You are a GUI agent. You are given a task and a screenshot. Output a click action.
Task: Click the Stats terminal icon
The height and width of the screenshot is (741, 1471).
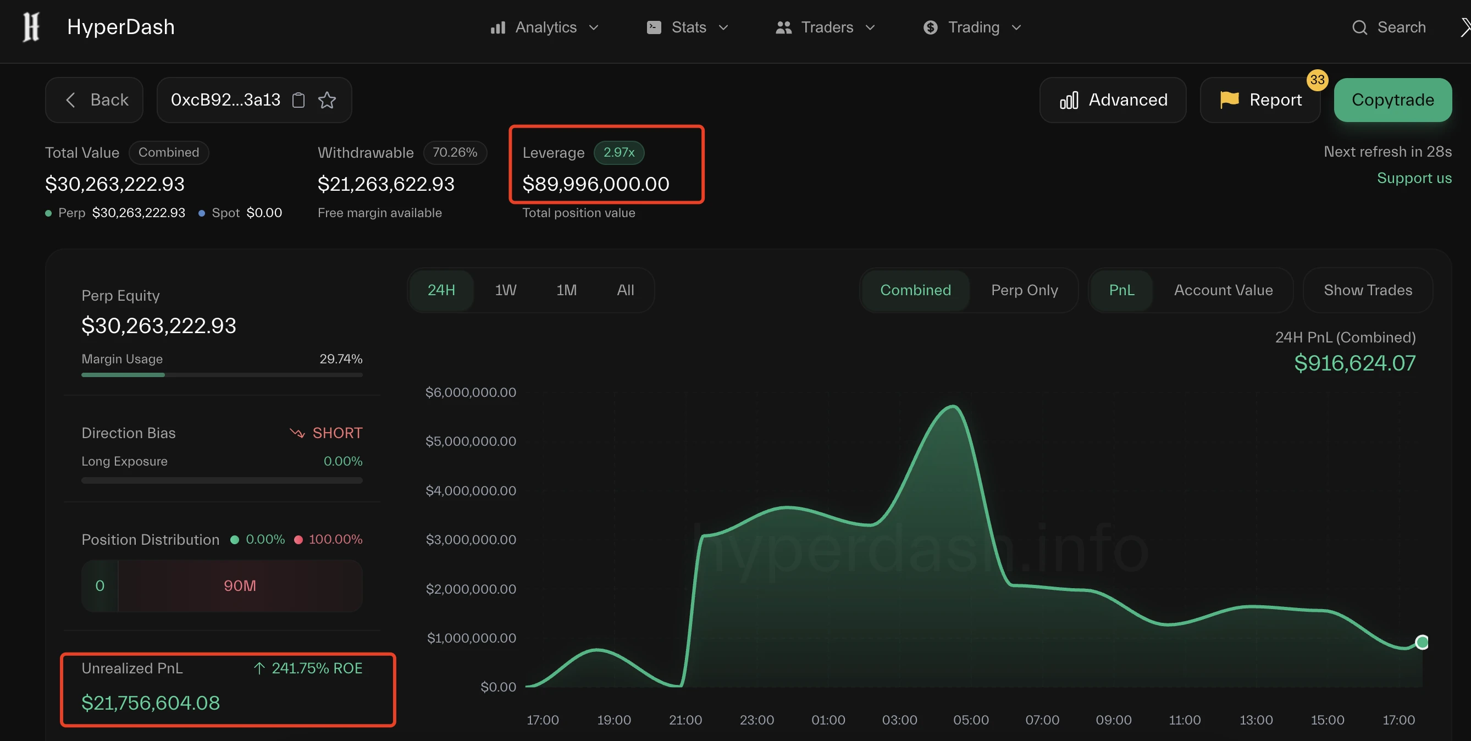653,27
